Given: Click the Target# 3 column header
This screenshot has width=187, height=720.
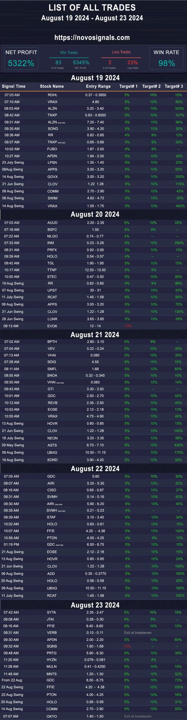Looking at the screenshot, I should 174,86.
